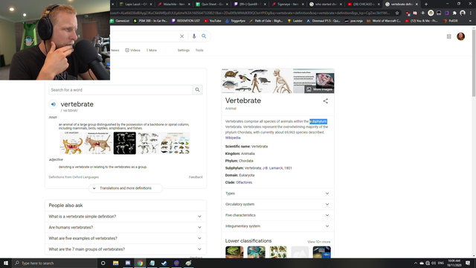Image resolution: width=476 pixels, height=268 pixels.
Task: Open the J-B. Lamarck link
Action: click(272, 168)
